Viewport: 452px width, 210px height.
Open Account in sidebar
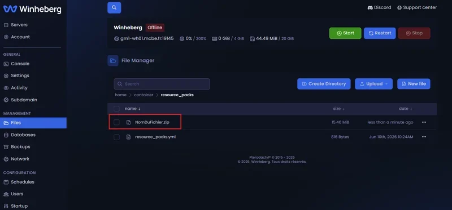[17, 37]
